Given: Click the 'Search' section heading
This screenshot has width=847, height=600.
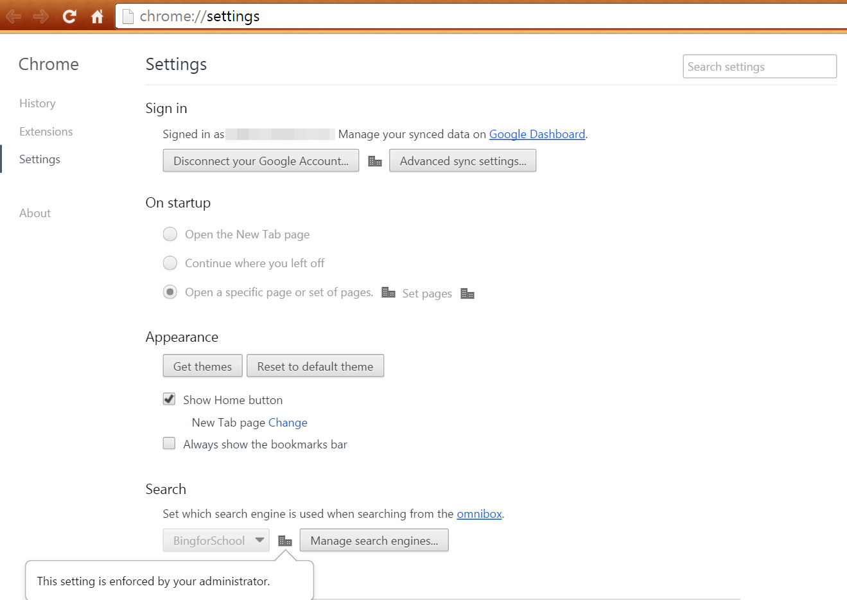Looking at the screenshot, I should [x=166, y=489].
